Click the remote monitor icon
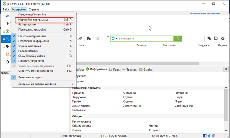The image size is (230, 138). tap(216, 39)
